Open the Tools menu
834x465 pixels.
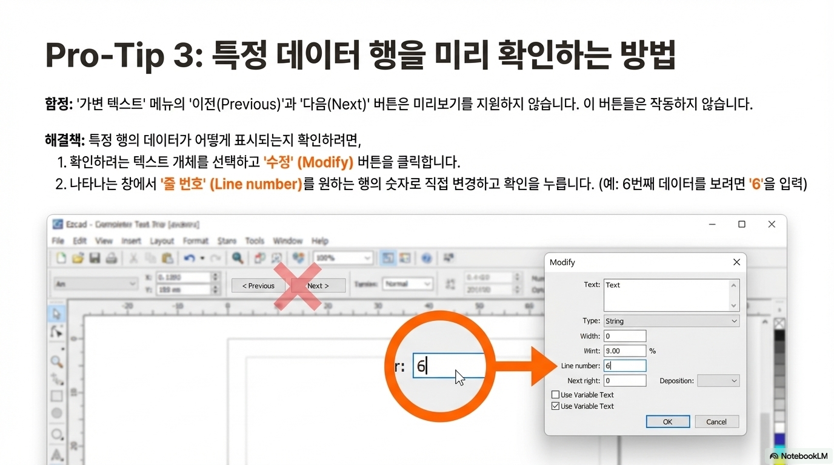pos(255,241)
